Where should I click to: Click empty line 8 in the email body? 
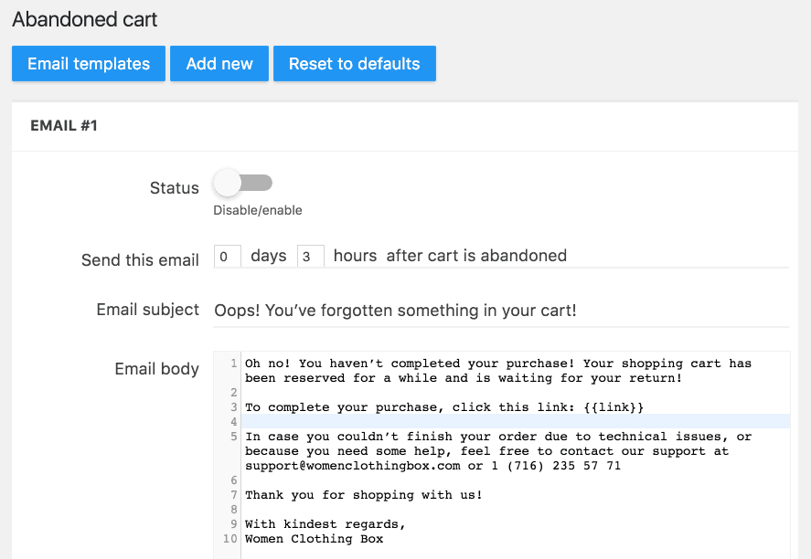(x=515, y=510)
